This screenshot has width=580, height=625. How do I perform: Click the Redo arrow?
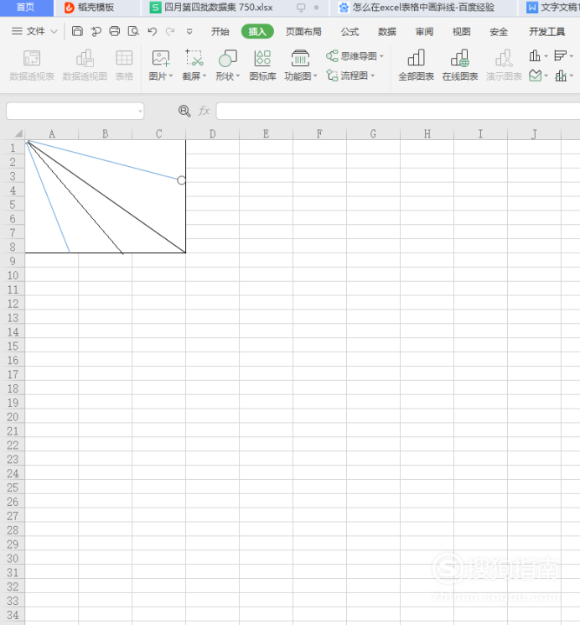tap(170, 31)
